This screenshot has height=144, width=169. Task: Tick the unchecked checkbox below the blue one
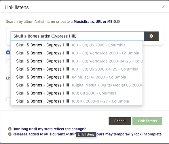point(8,61)
